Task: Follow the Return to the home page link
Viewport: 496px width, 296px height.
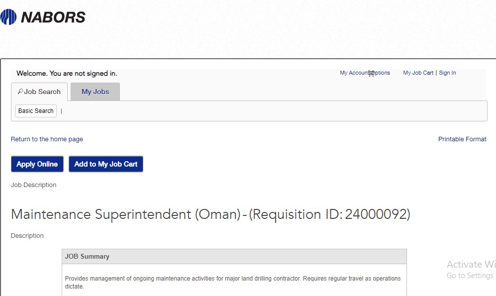Action: click(x=47, y=139)
